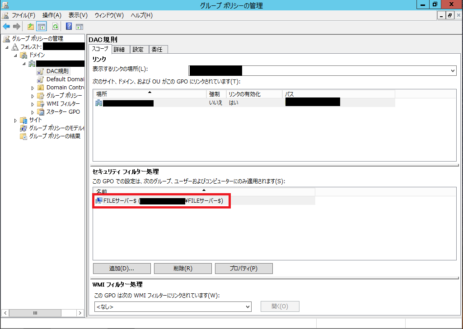Open the 表示するリンクの場所 dropdown

click(x=453, y=71)
